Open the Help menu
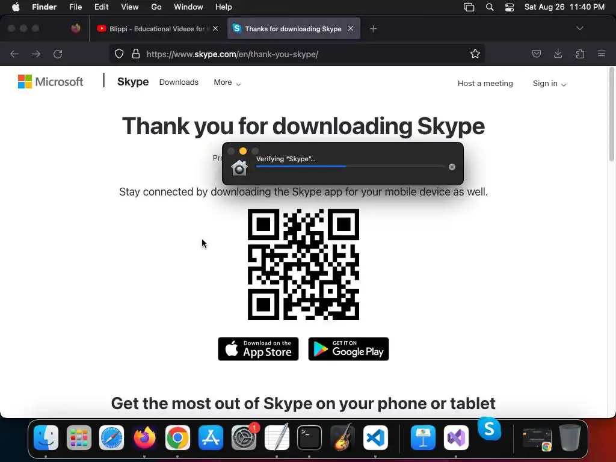 (x=224, y=7)
